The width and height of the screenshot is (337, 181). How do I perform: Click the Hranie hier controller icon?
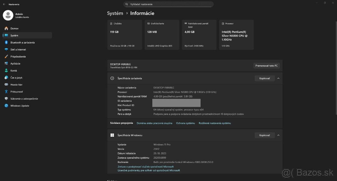6,85
